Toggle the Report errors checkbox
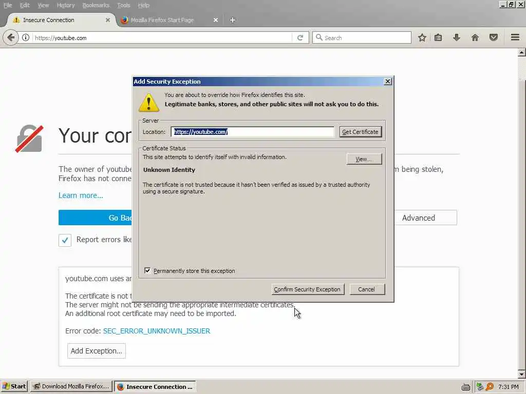The image size is (526, 394). coord(65,240)
